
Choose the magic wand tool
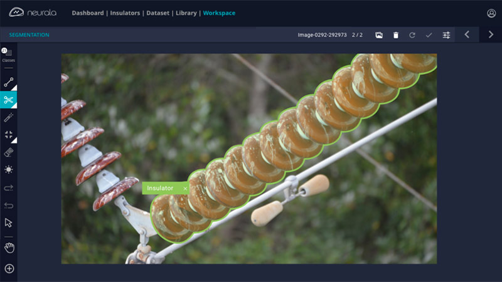tap(9, 117)
